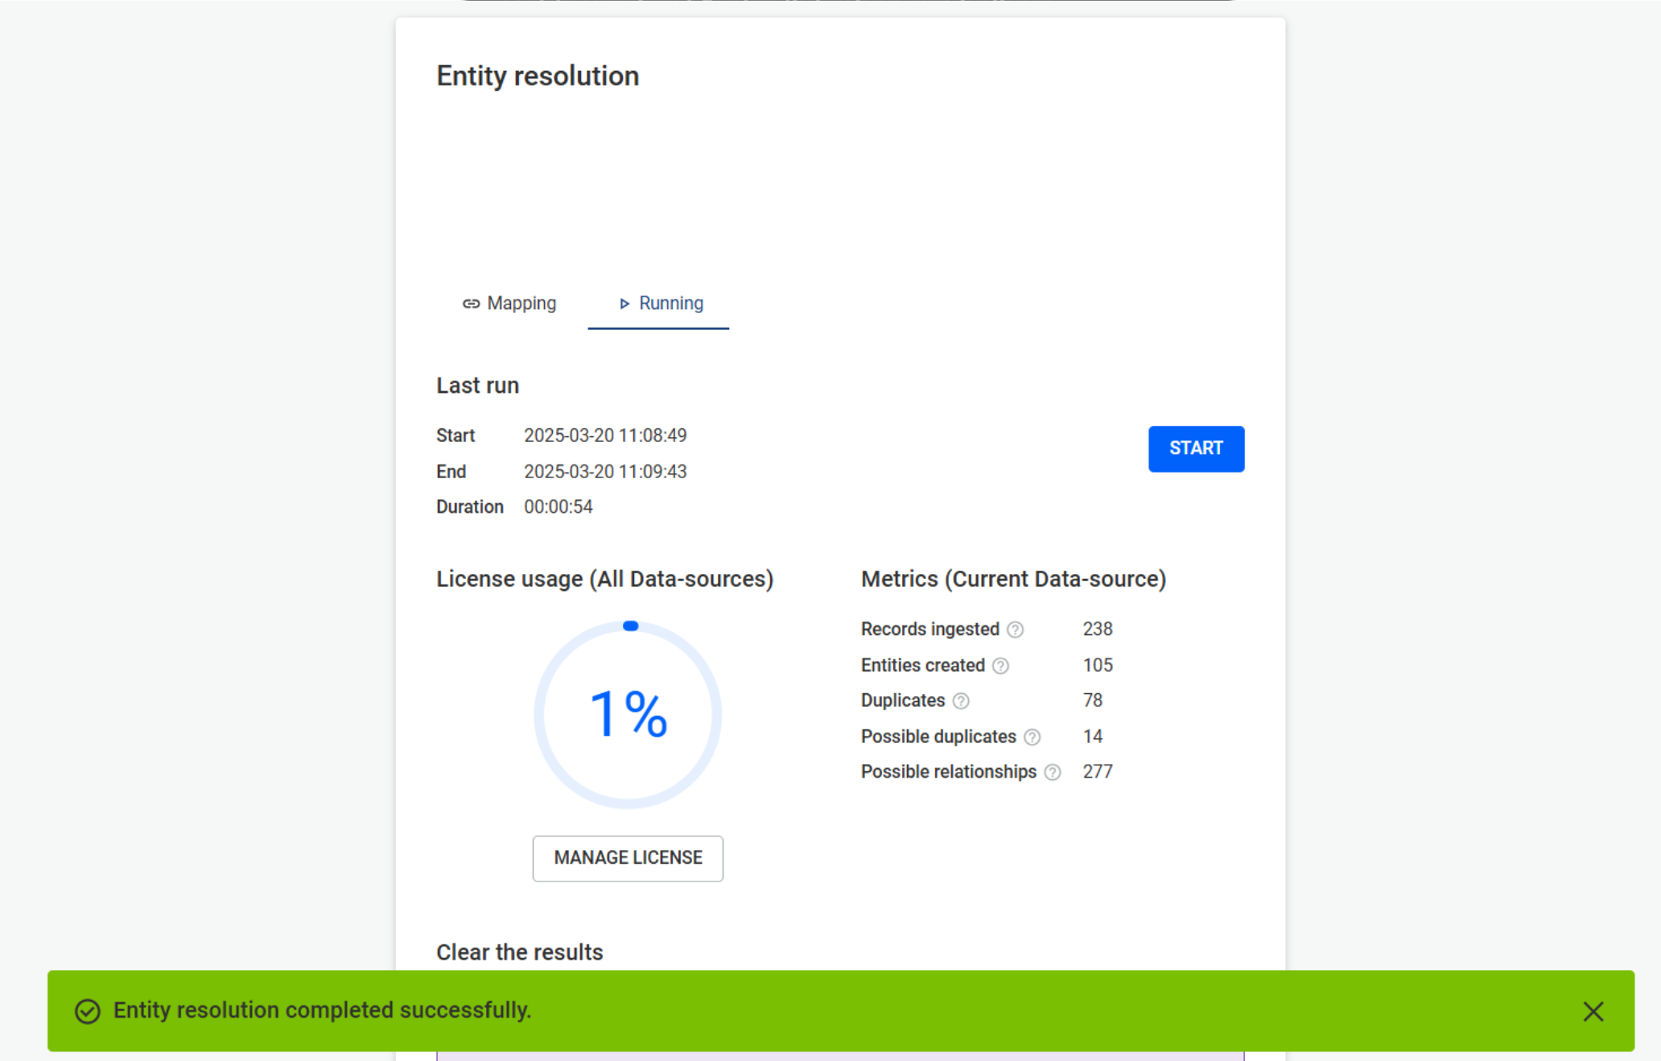
Task: Click Metrics (Current Data-source) heading
Action: [1013, 580]
